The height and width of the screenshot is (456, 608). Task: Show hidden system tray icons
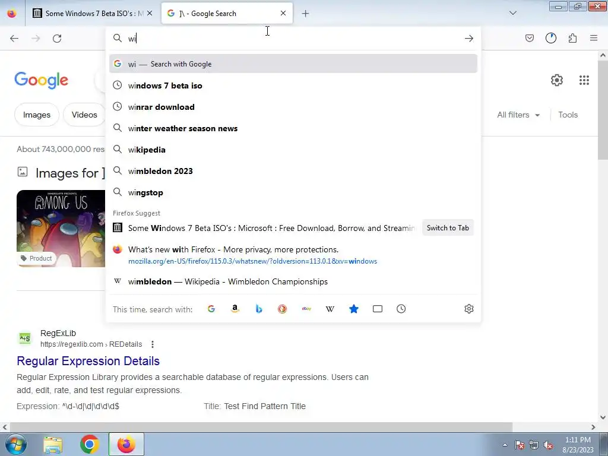click(x=505, y=445)
